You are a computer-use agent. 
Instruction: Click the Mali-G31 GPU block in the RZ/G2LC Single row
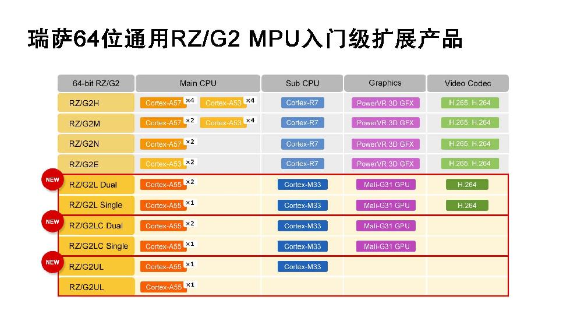[387, 246]
